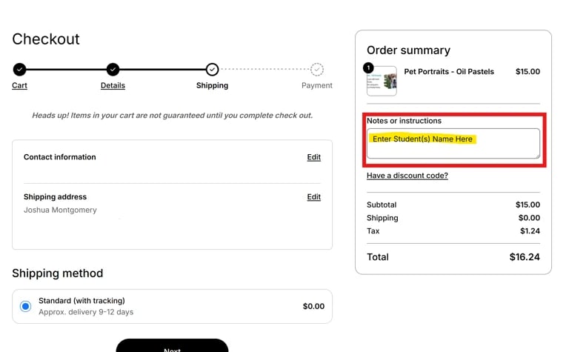
Task: Click the Payment step label
Action: point(317,85)
